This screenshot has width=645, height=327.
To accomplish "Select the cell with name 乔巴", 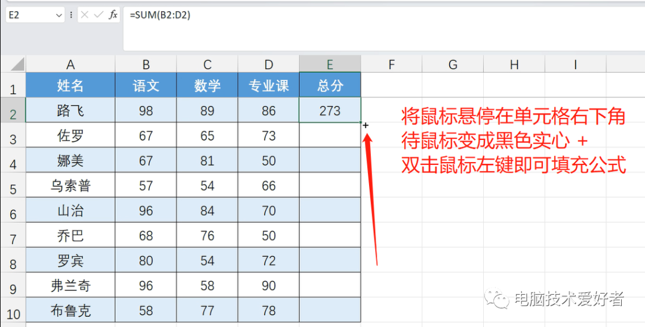I will pos(70,235).
